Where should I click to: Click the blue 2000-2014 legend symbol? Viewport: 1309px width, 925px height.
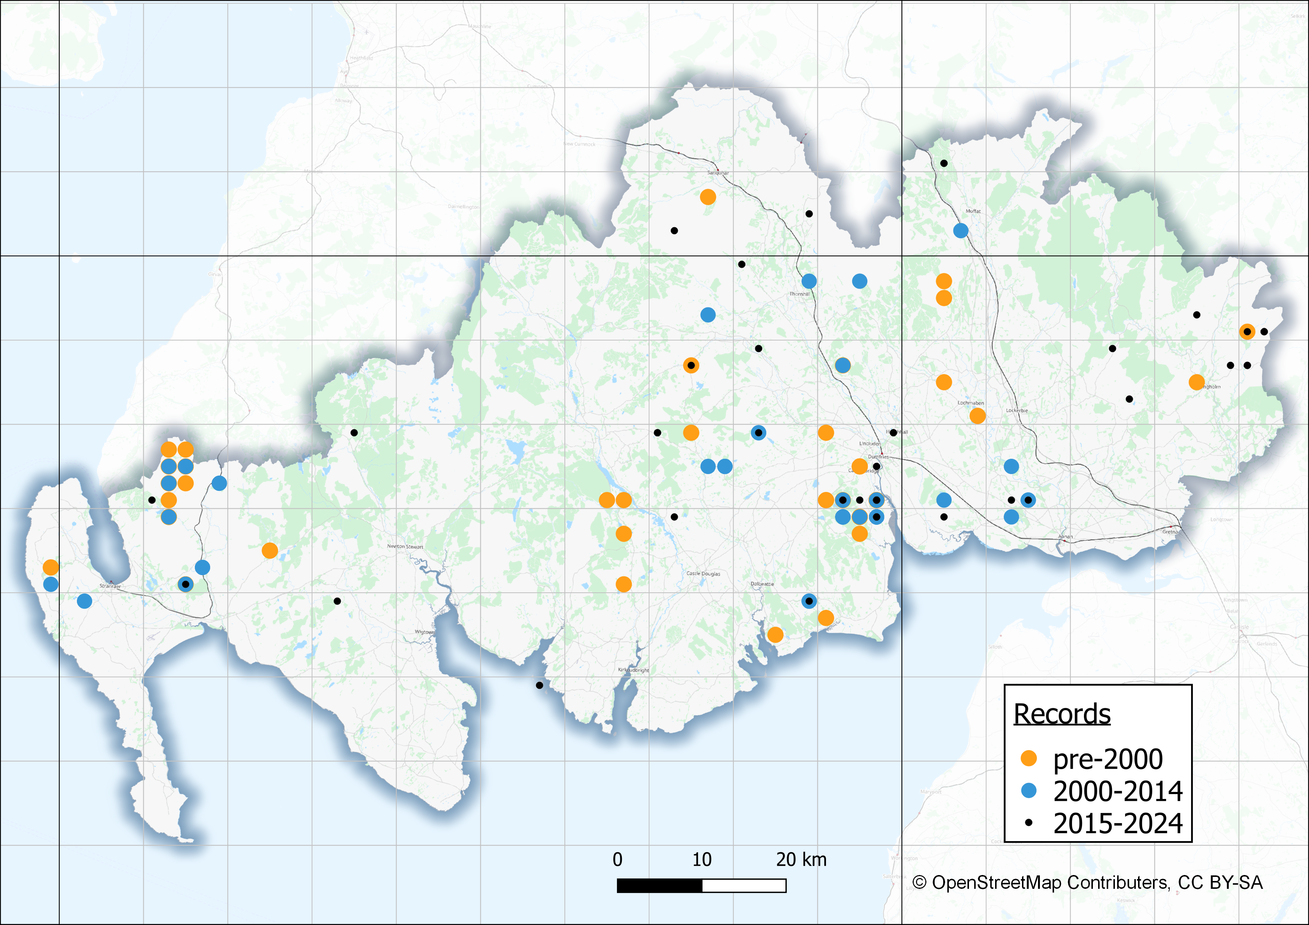point(1029,791)
